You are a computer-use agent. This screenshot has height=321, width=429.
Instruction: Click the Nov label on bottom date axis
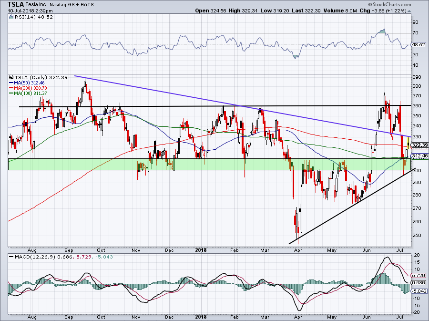click(136, 317)
